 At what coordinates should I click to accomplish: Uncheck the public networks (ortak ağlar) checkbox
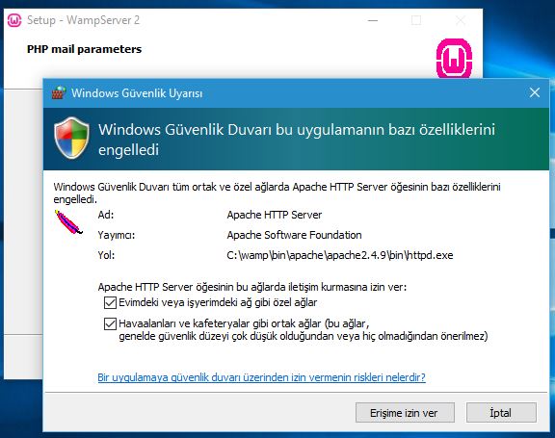(110, 323)
